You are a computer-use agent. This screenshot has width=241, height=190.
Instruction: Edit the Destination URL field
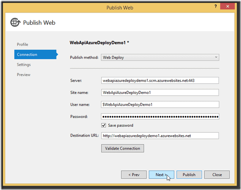160,135
